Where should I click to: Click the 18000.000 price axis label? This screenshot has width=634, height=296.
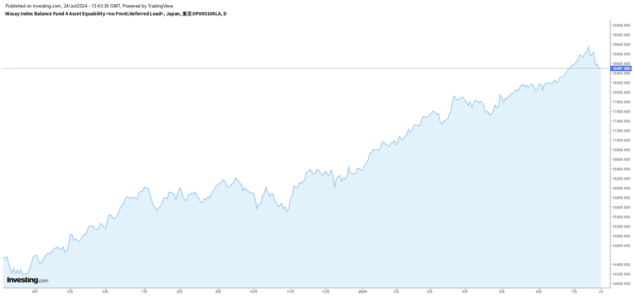click(x=621, y=92)
